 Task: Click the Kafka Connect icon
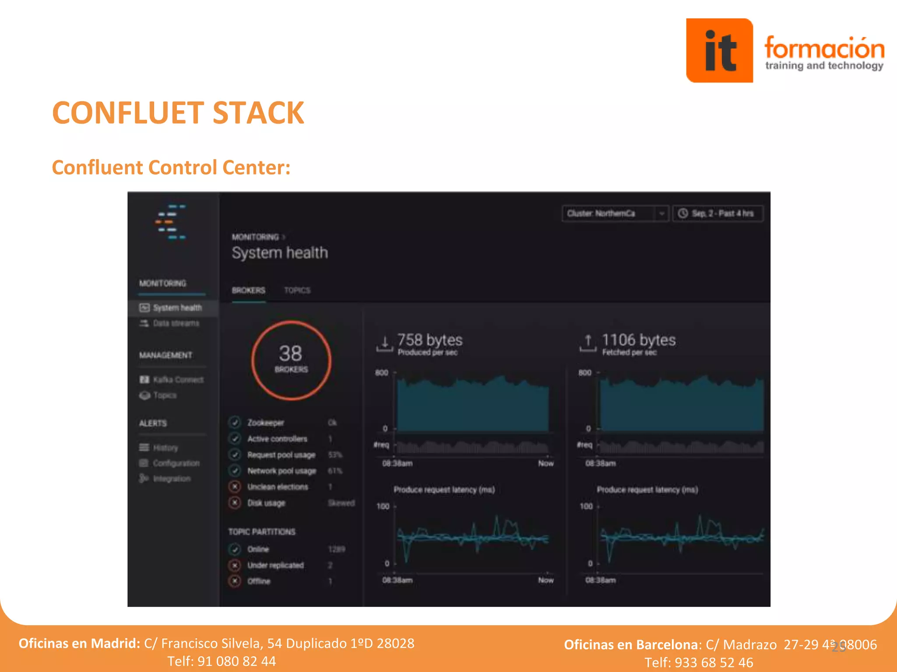[x=145, y=379]
